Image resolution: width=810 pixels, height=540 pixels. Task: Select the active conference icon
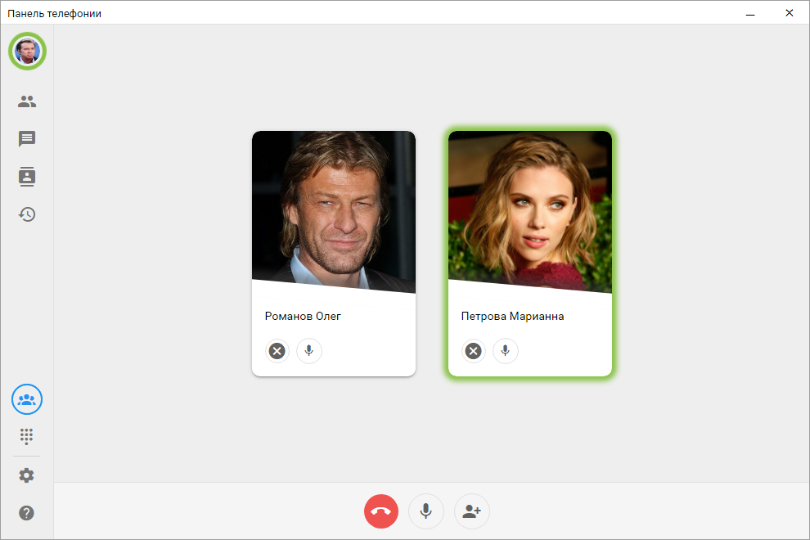[x=27, y=399]
